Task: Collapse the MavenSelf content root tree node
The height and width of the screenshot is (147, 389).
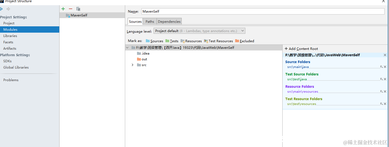Action: pyautogui.click(x=127, y=48)
